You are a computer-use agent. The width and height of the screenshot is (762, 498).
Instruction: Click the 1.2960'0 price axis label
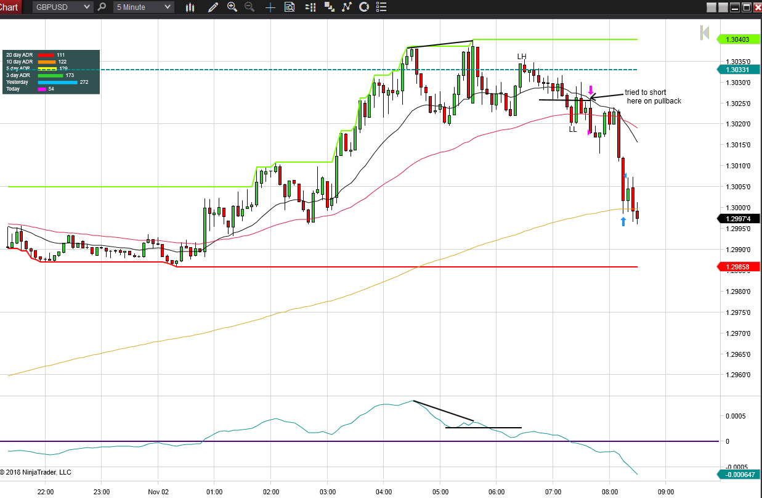[738, 375]
